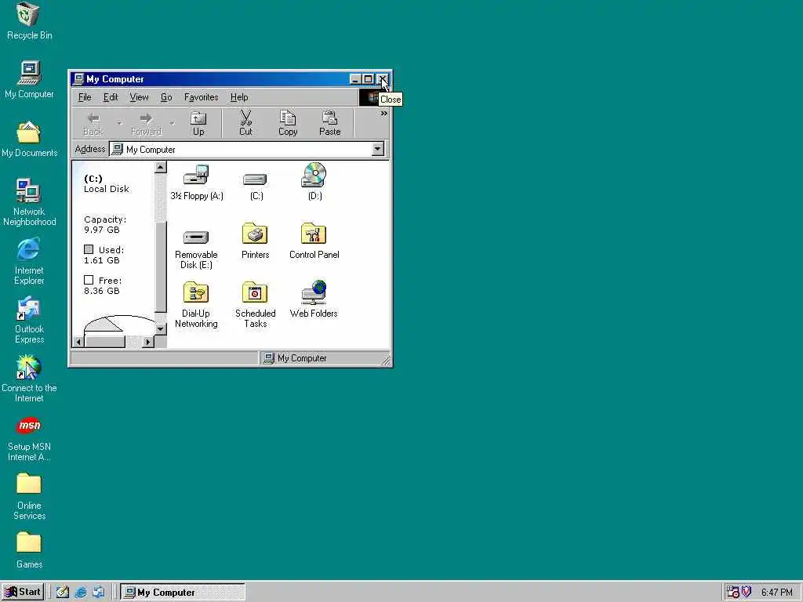This screenshot has width=803, height=602.
Task: Click the Cut toolbar button
Action: pyautogui.click(x=245, y=124)
